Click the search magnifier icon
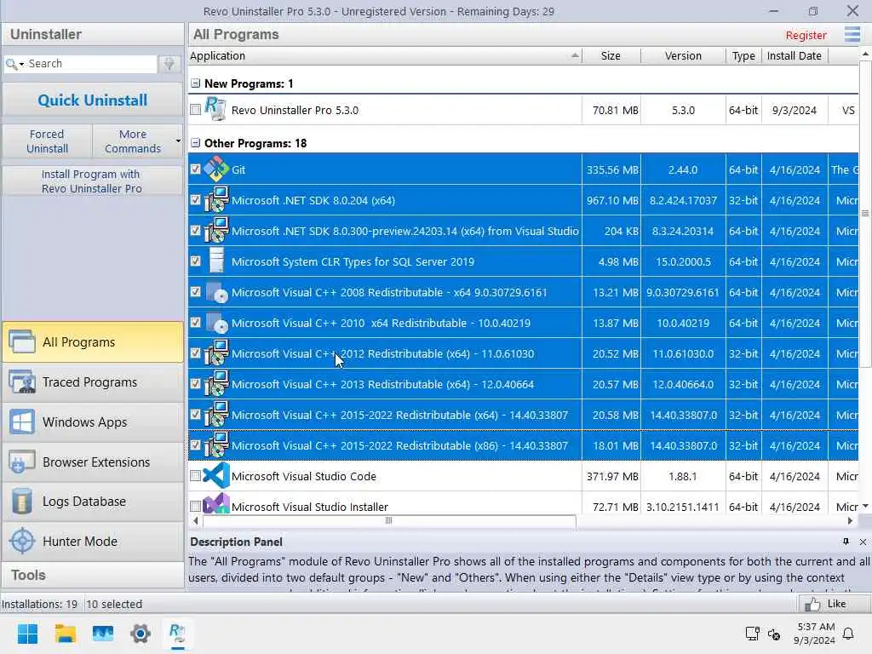 coord(10,64)
